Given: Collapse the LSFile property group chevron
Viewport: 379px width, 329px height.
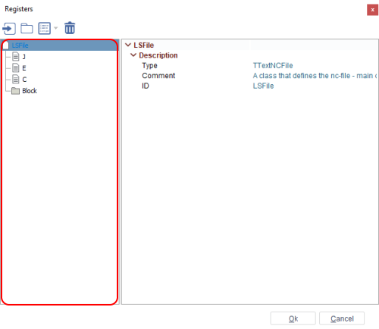Looking at the screenshot, I should tap(128, 45).
